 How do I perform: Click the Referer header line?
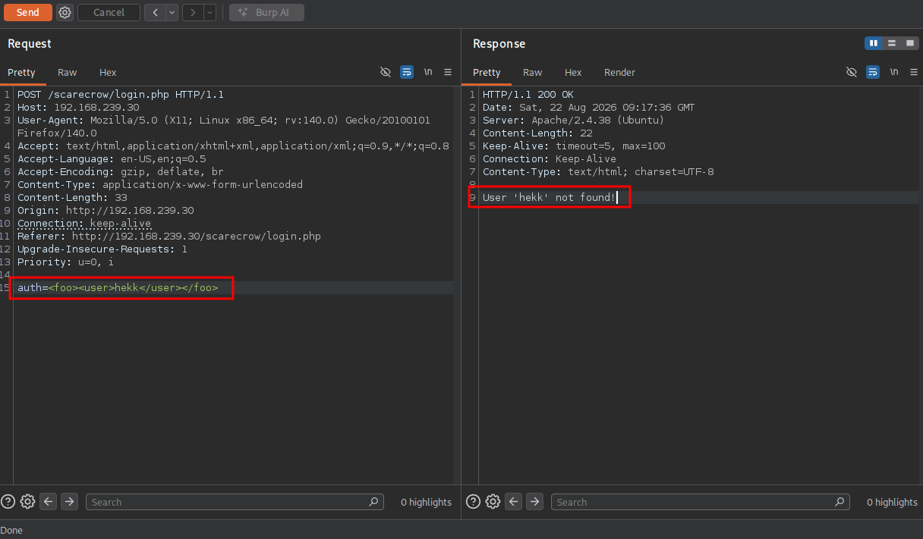tap(169, 237)
